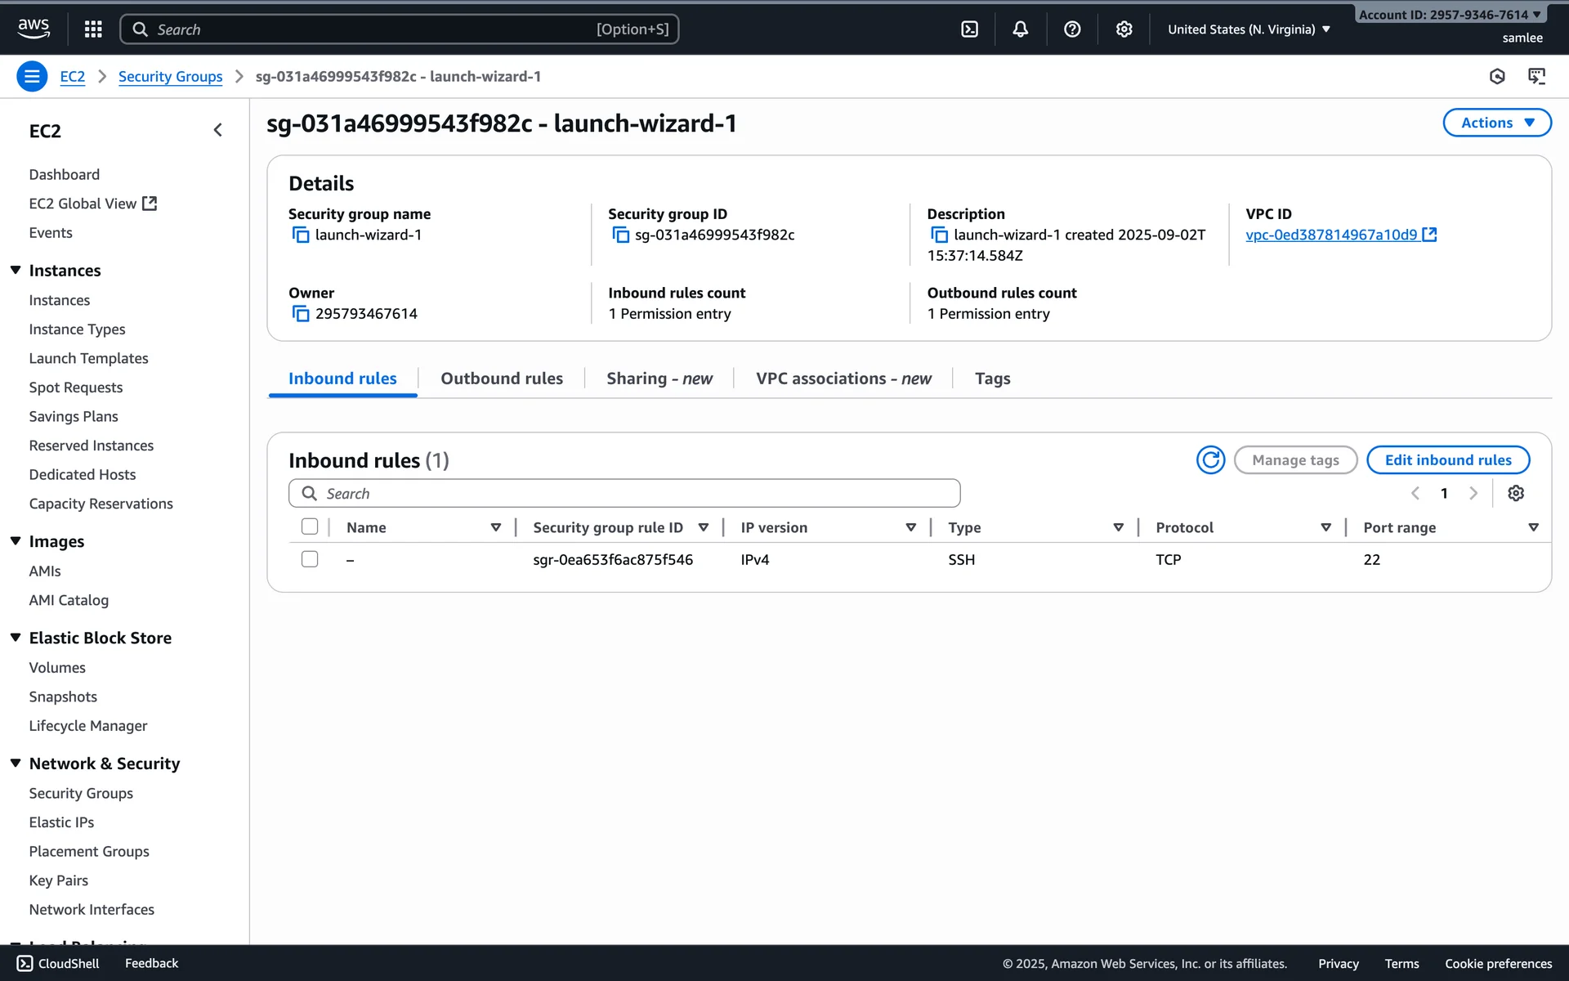Copy the security group ID
This screenshot has height=981, width=1569.
click(x=621, y=235)
